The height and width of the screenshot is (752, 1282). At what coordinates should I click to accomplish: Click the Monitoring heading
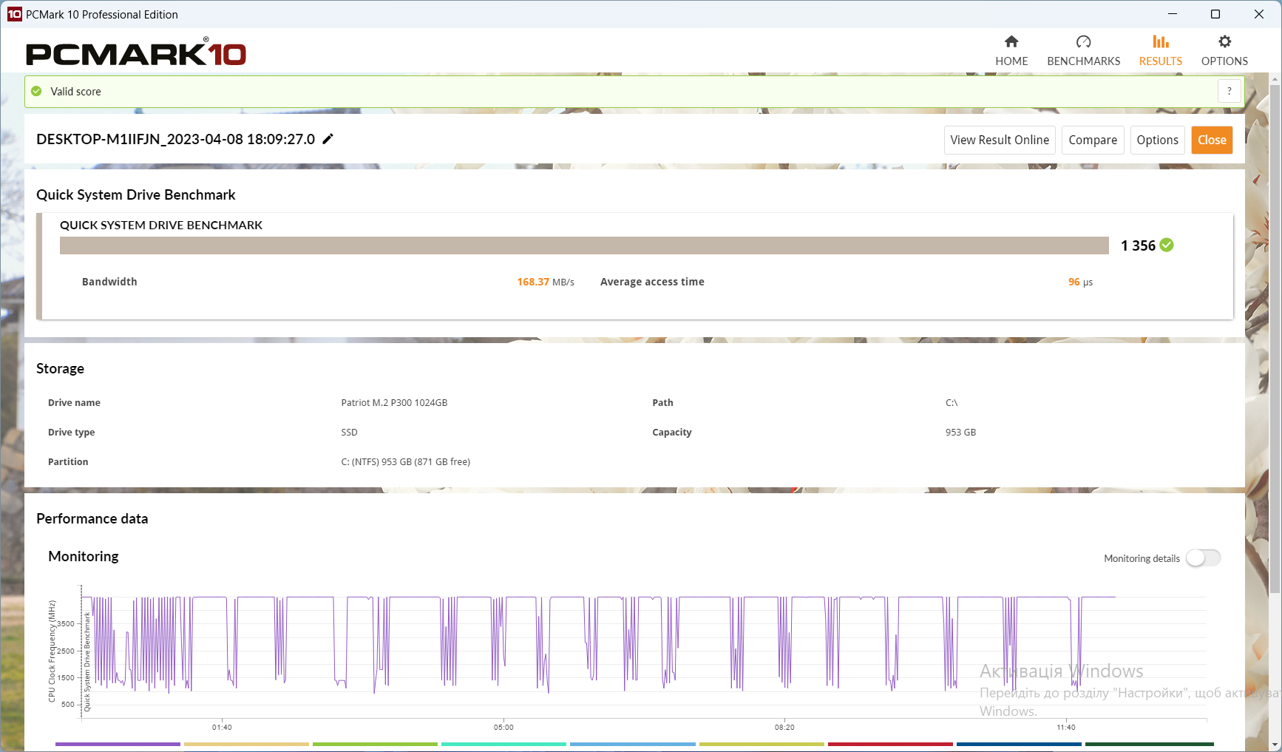[x=83, y=556]
